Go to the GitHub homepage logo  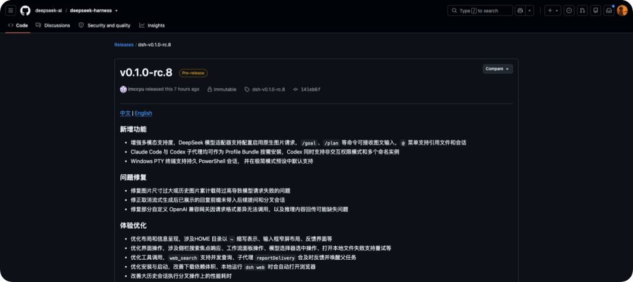[25, 11]
